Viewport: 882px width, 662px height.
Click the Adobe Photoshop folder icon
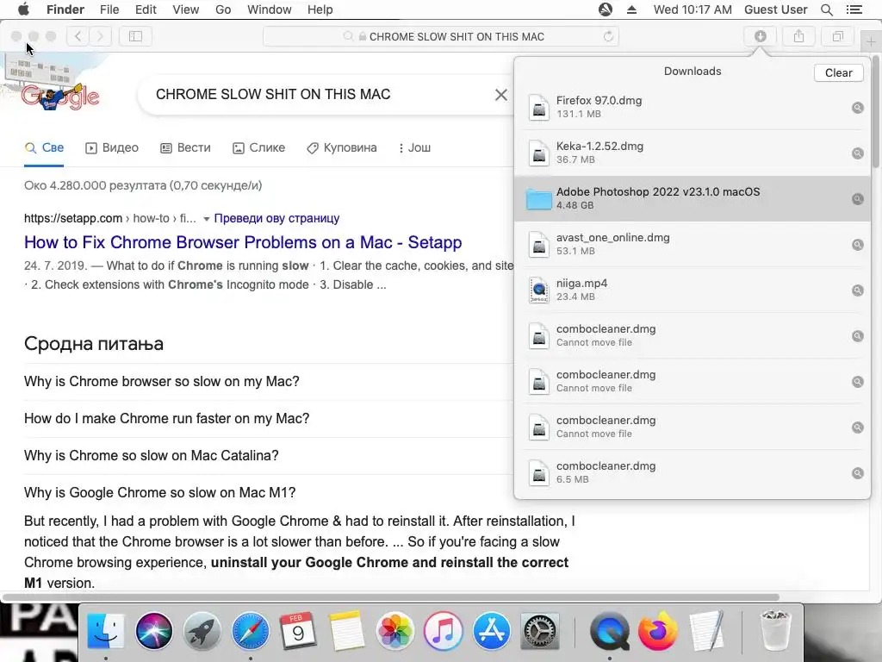coord(538,199)
